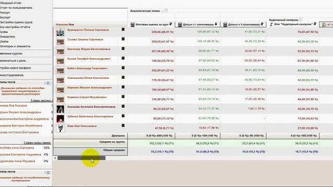Image resolution: width=333 pixels, height=187 pixels.
Task: Click avatar of Крамаренко Полина Сергеевна
Action: [60, 32]
